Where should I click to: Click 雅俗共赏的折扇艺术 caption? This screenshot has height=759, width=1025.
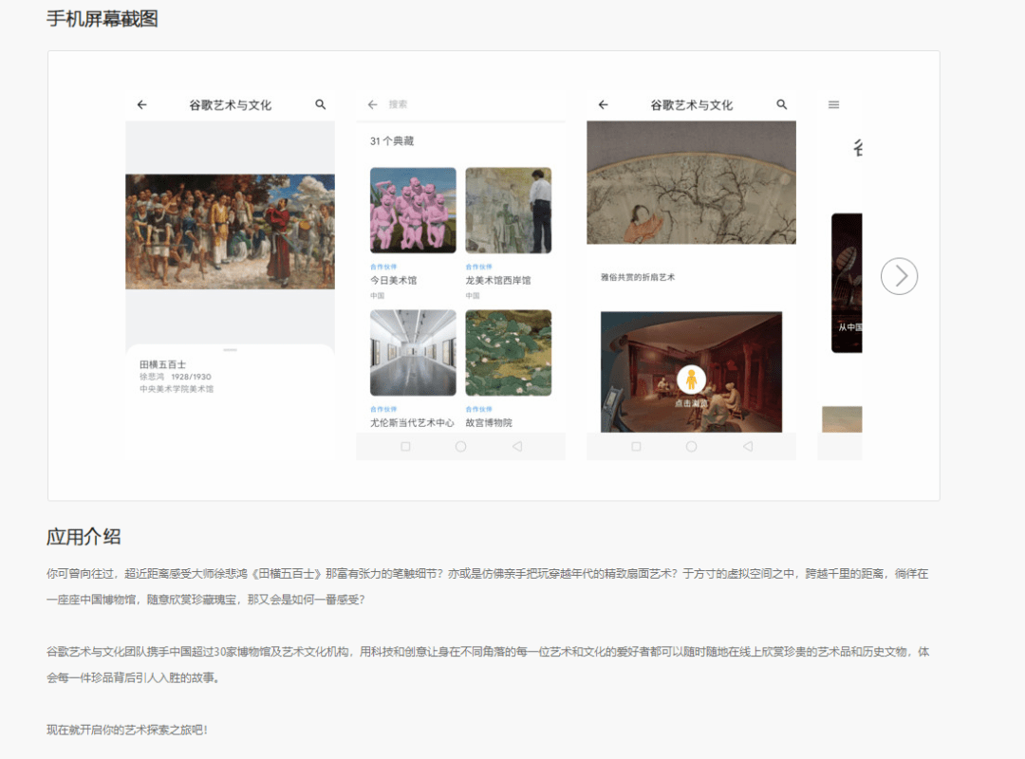pyautogui.click(x=638, y=277)
